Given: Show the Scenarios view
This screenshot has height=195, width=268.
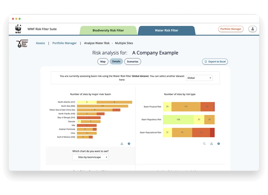Looking at the screenshot, I should click(x=132, y=62).
